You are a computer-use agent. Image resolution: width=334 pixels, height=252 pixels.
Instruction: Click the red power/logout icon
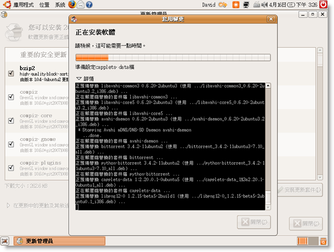coord(323,5)
